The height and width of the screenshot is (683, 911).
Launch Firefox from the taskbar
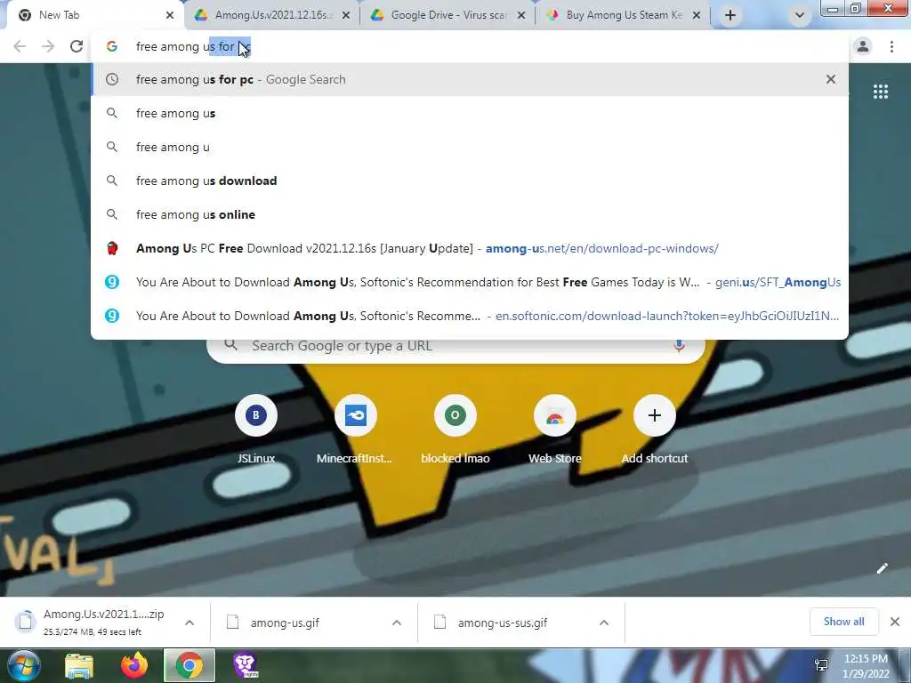point(134,665)
